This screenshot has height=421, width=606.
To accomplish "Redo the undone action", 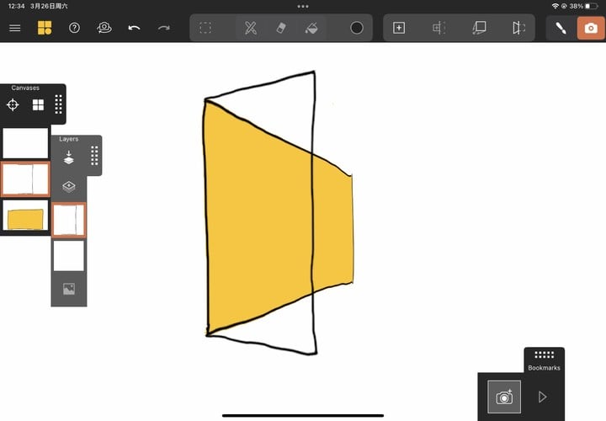I will [x=164, y=28].
